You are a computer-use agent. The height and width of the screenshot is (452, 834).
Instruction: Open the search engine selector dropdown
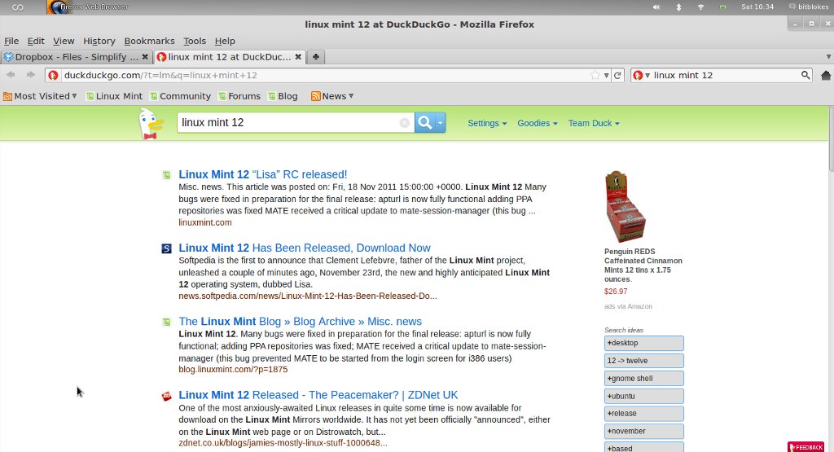click(642, 76)
